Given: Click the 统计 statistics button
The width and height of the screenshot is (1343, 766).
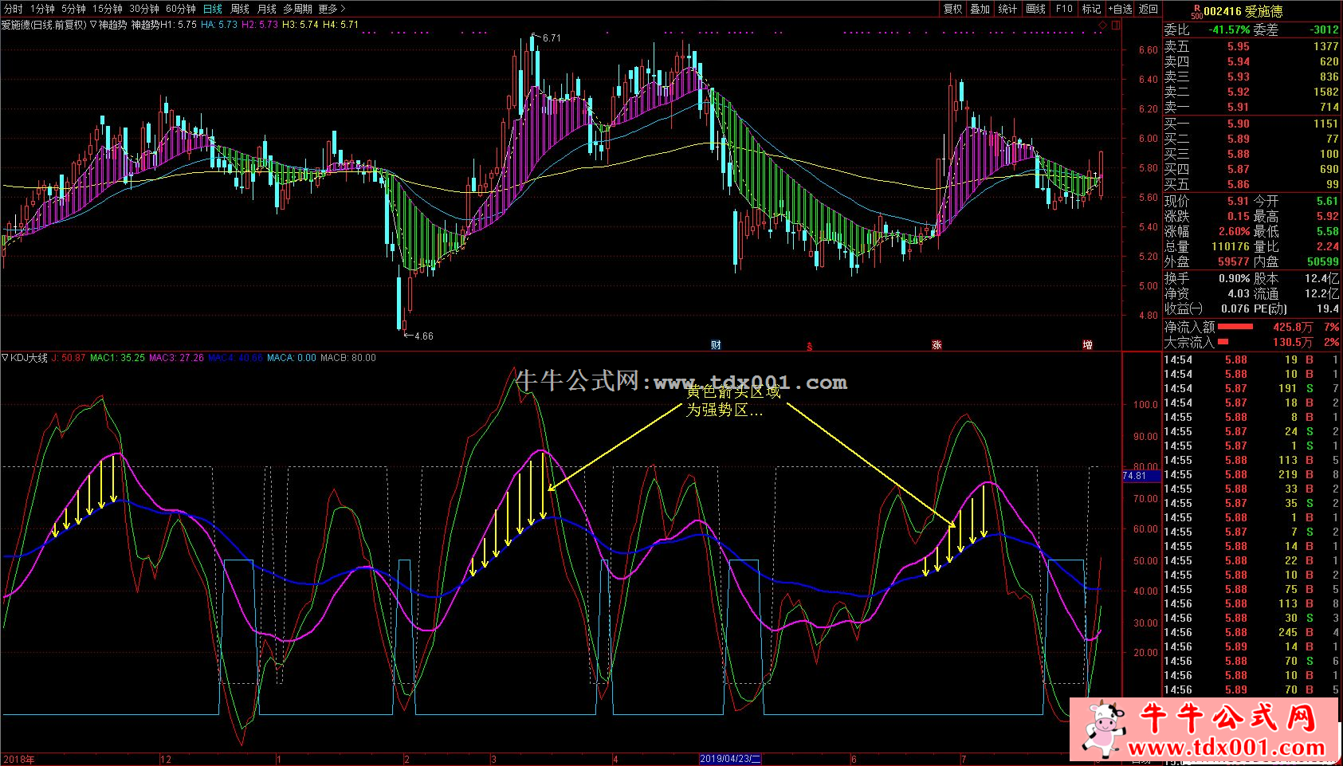Looking at the screenshot, I should (x=1008, y=9).
